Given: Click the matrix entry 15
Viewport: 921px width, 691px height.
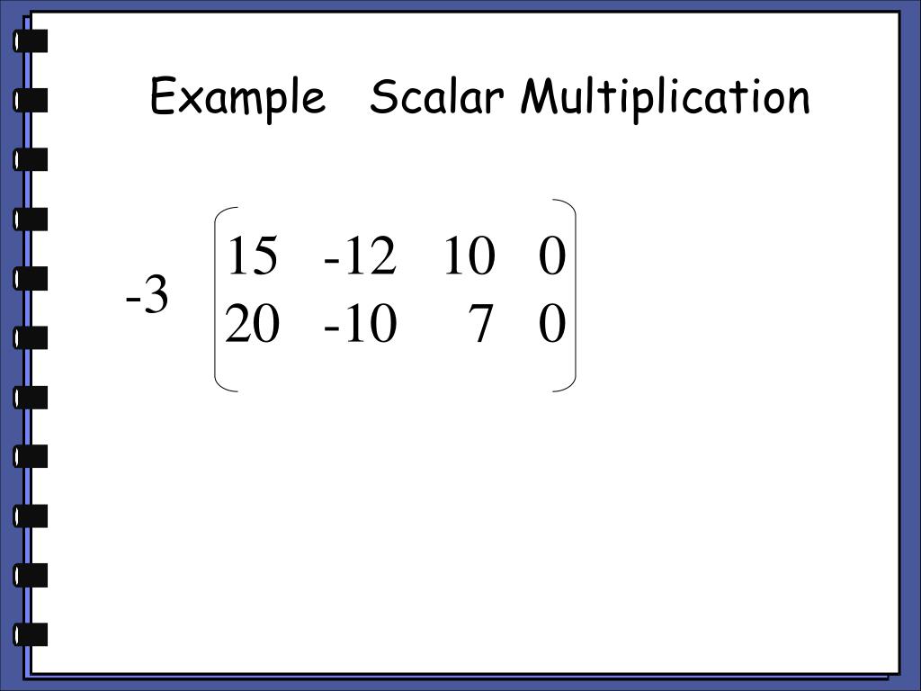Looking at the screenshot, I should point(252,255).
